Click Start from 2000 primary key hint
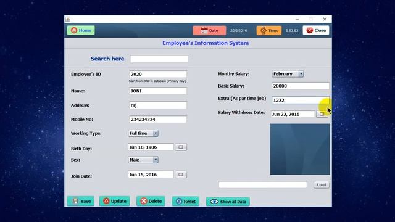This screenshot has width=395, height=222. coord(157,81)
